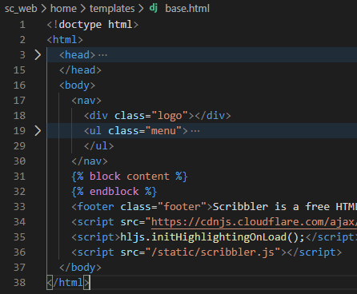The image size is (357, 294).
Task: Click base.html in the breadcrumb
Action: point(187,9)
